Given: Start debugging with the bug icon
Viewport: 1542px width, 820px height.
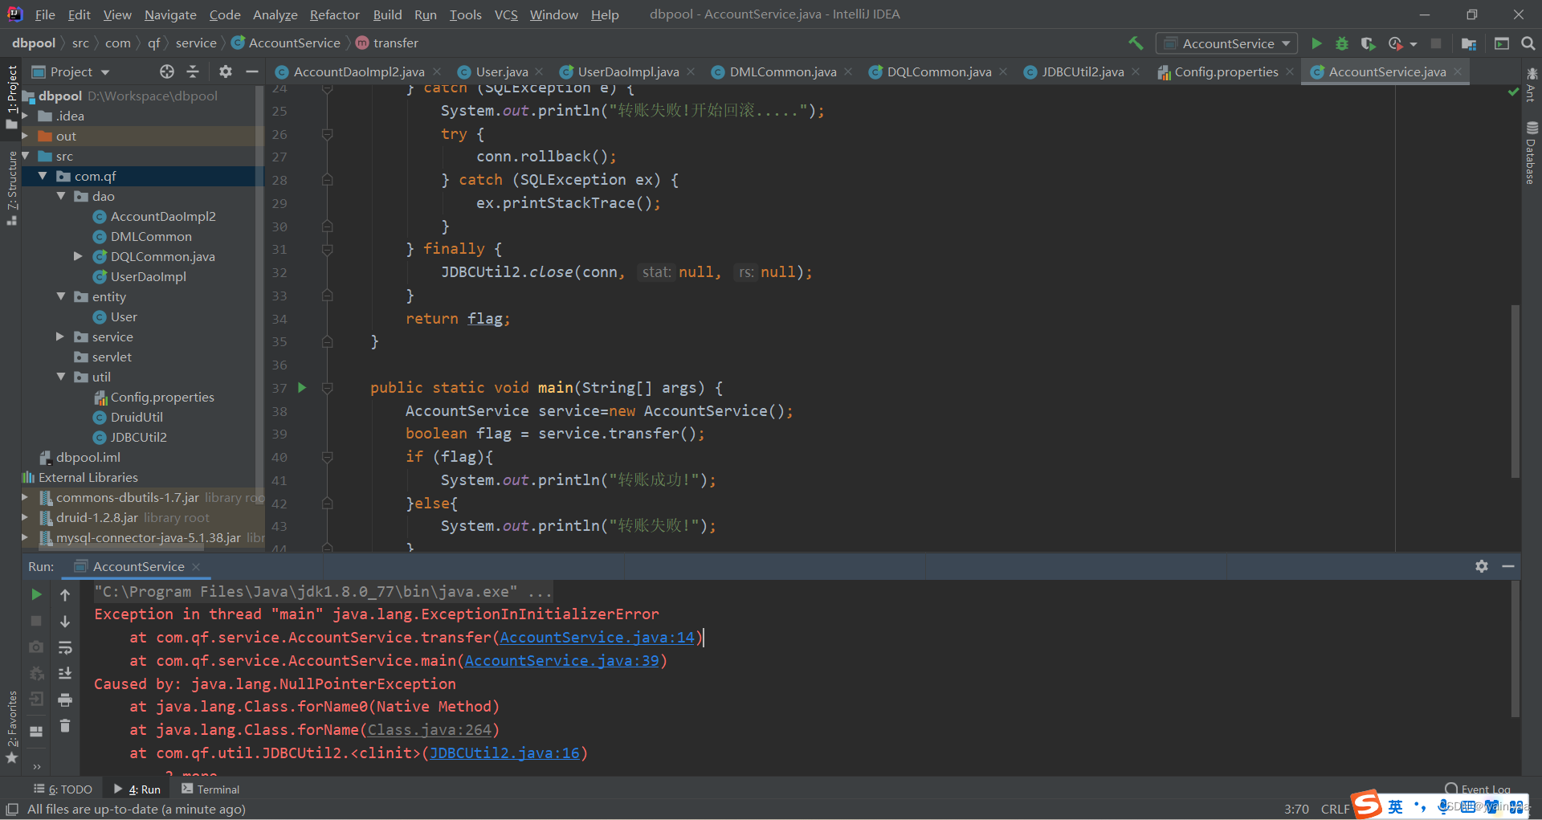Looking at the screenshot, I should 1342,43.
